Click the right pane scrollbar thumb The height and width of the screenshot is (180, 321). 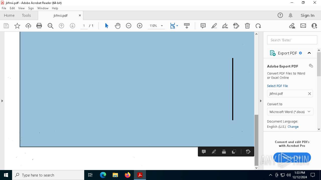coord(319,64)
